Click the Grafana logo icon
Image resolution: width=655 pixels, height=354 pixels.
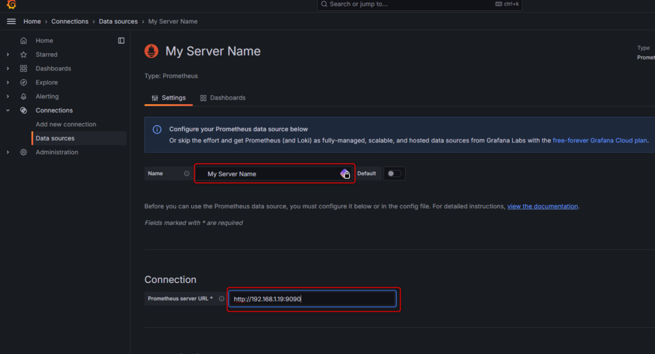click(x=12, y=4)
